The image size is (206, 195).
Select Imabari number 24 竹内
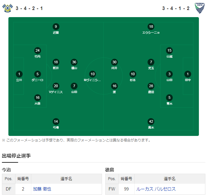click(37, 53)
